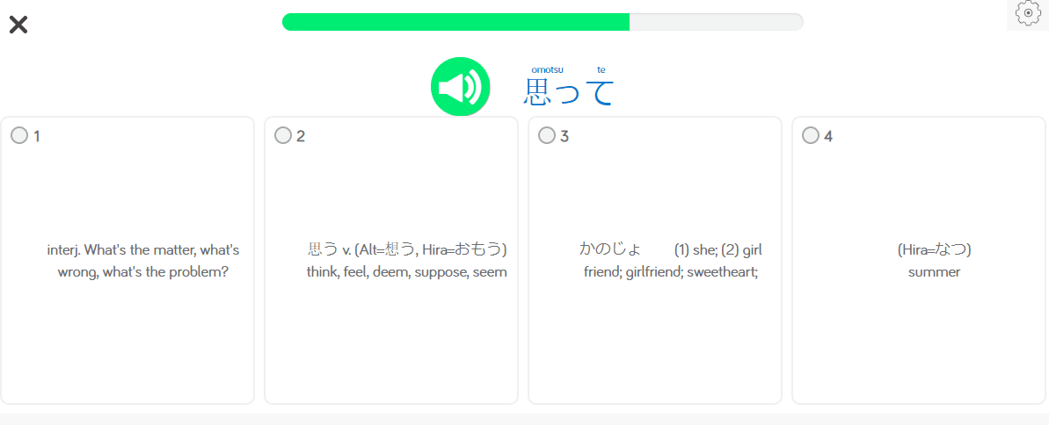This screenshot has height=425, width=1049.
Task: Exit the quiz with the X icon
Action: coord(18,25)
